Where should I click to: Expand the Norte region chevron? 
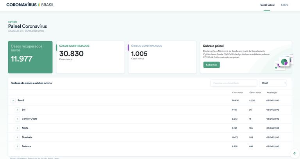coord(17,128)
